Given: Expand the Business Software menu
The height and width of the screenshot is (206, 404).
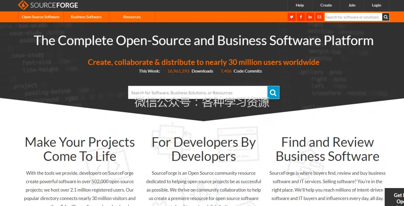Looking at the screenshot, I should tap(86, 17).
